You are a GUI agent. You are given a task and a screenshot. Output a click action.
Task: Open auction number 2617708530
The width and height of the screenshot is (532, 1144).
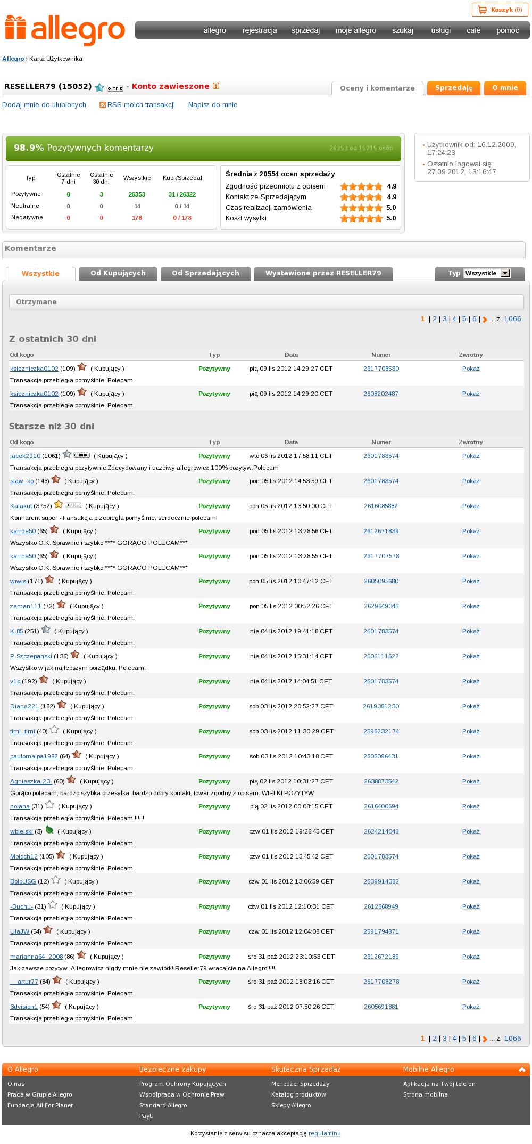tap(381, 369)
